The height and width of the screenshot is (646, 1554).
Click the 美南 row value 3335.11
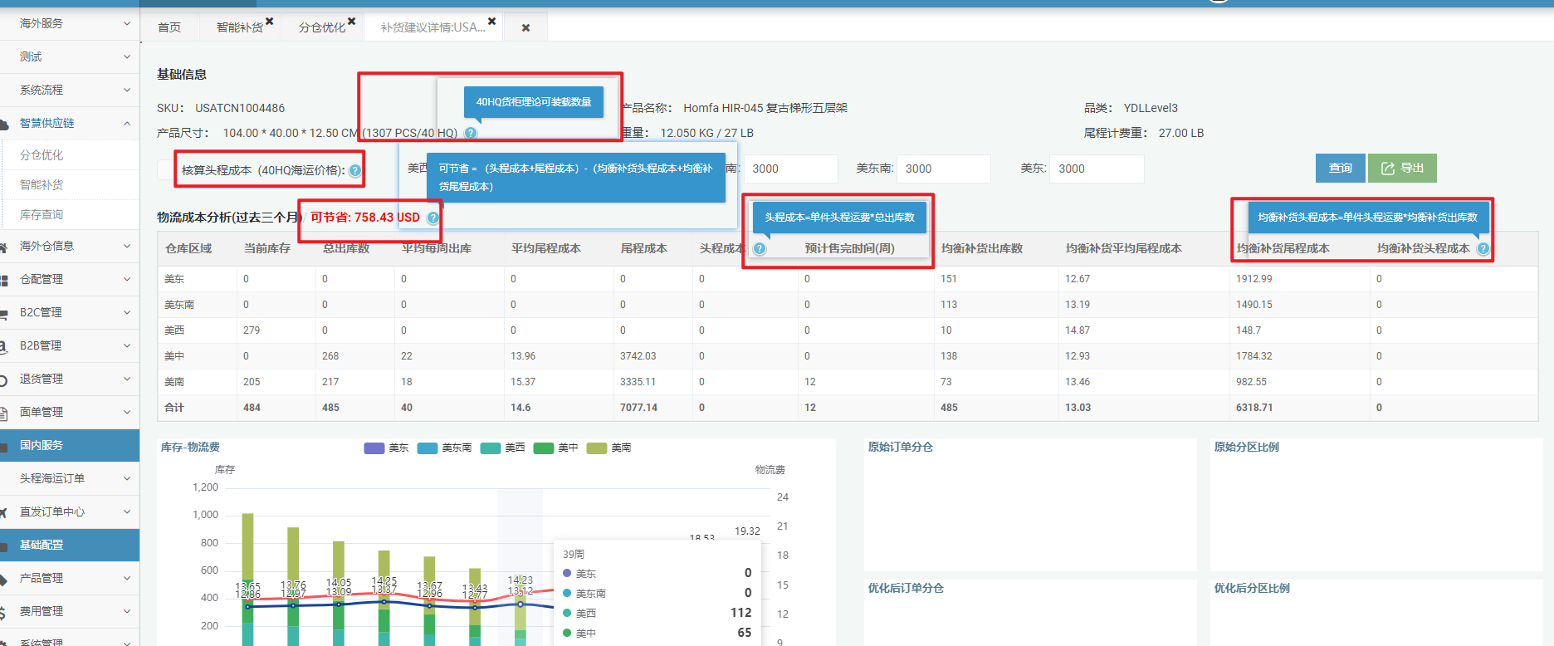(x=638, y=382)
